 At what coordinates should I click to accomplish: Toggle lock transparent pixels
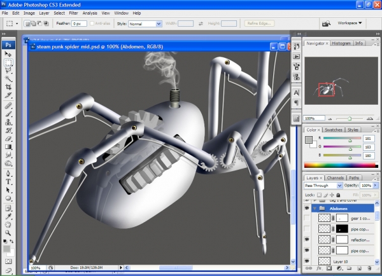point(319,195)
